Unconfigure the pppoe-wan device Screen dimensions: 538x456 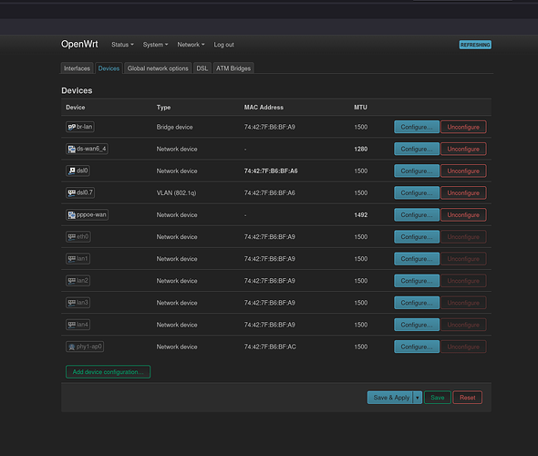pos(463,215)
